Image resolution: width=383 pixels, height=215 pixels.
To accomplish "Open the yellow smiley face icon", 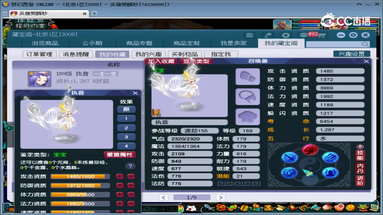I will pyautogui.click(x=350, y=208).
